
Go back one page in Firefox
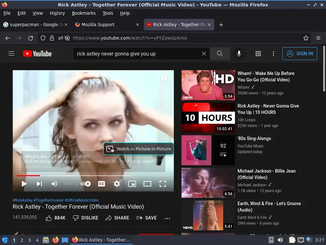coord(8,38)
